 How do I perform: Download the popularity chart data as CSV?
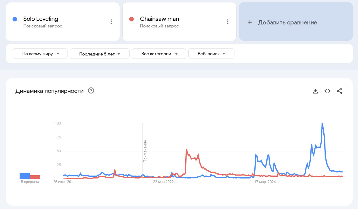[x=316, y=91]
